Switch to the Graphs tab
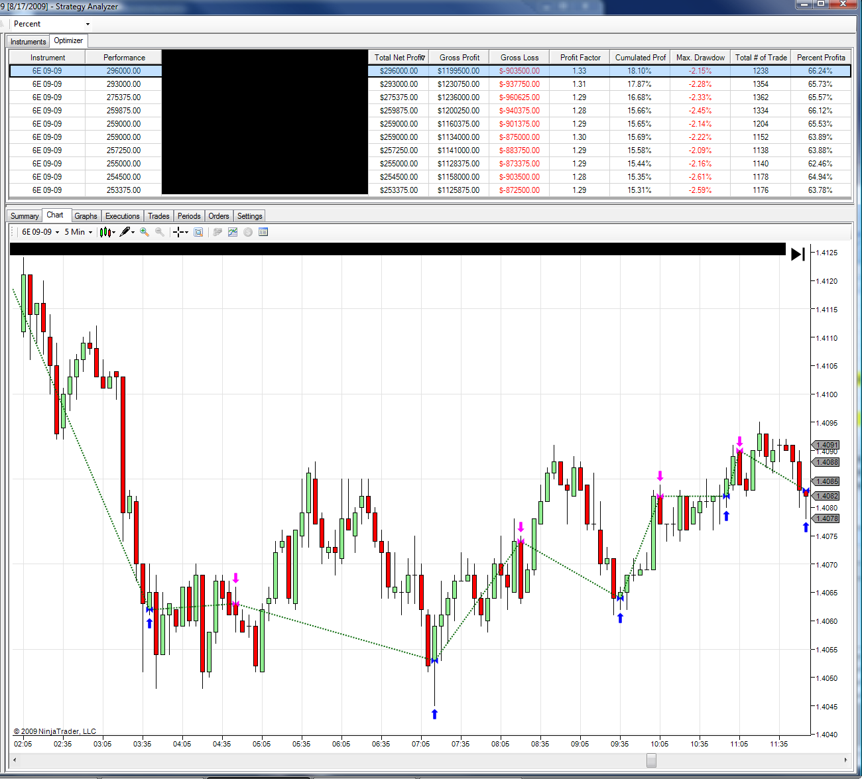This screenshot has width=862, height=779. [x=86, y=216]
